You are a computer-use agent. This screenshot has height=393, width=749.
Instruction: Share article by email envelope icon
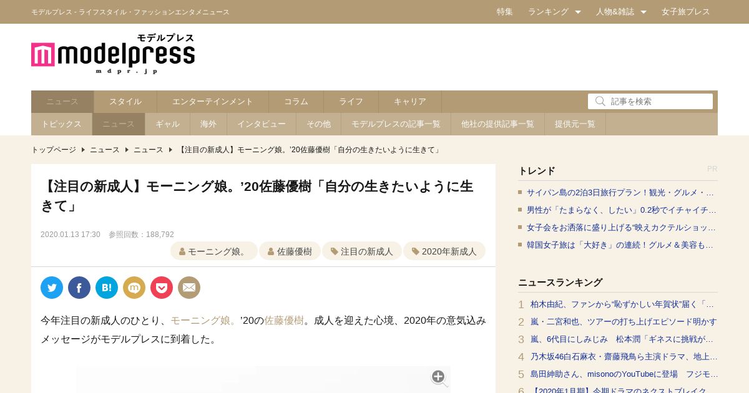coord(189,288)
